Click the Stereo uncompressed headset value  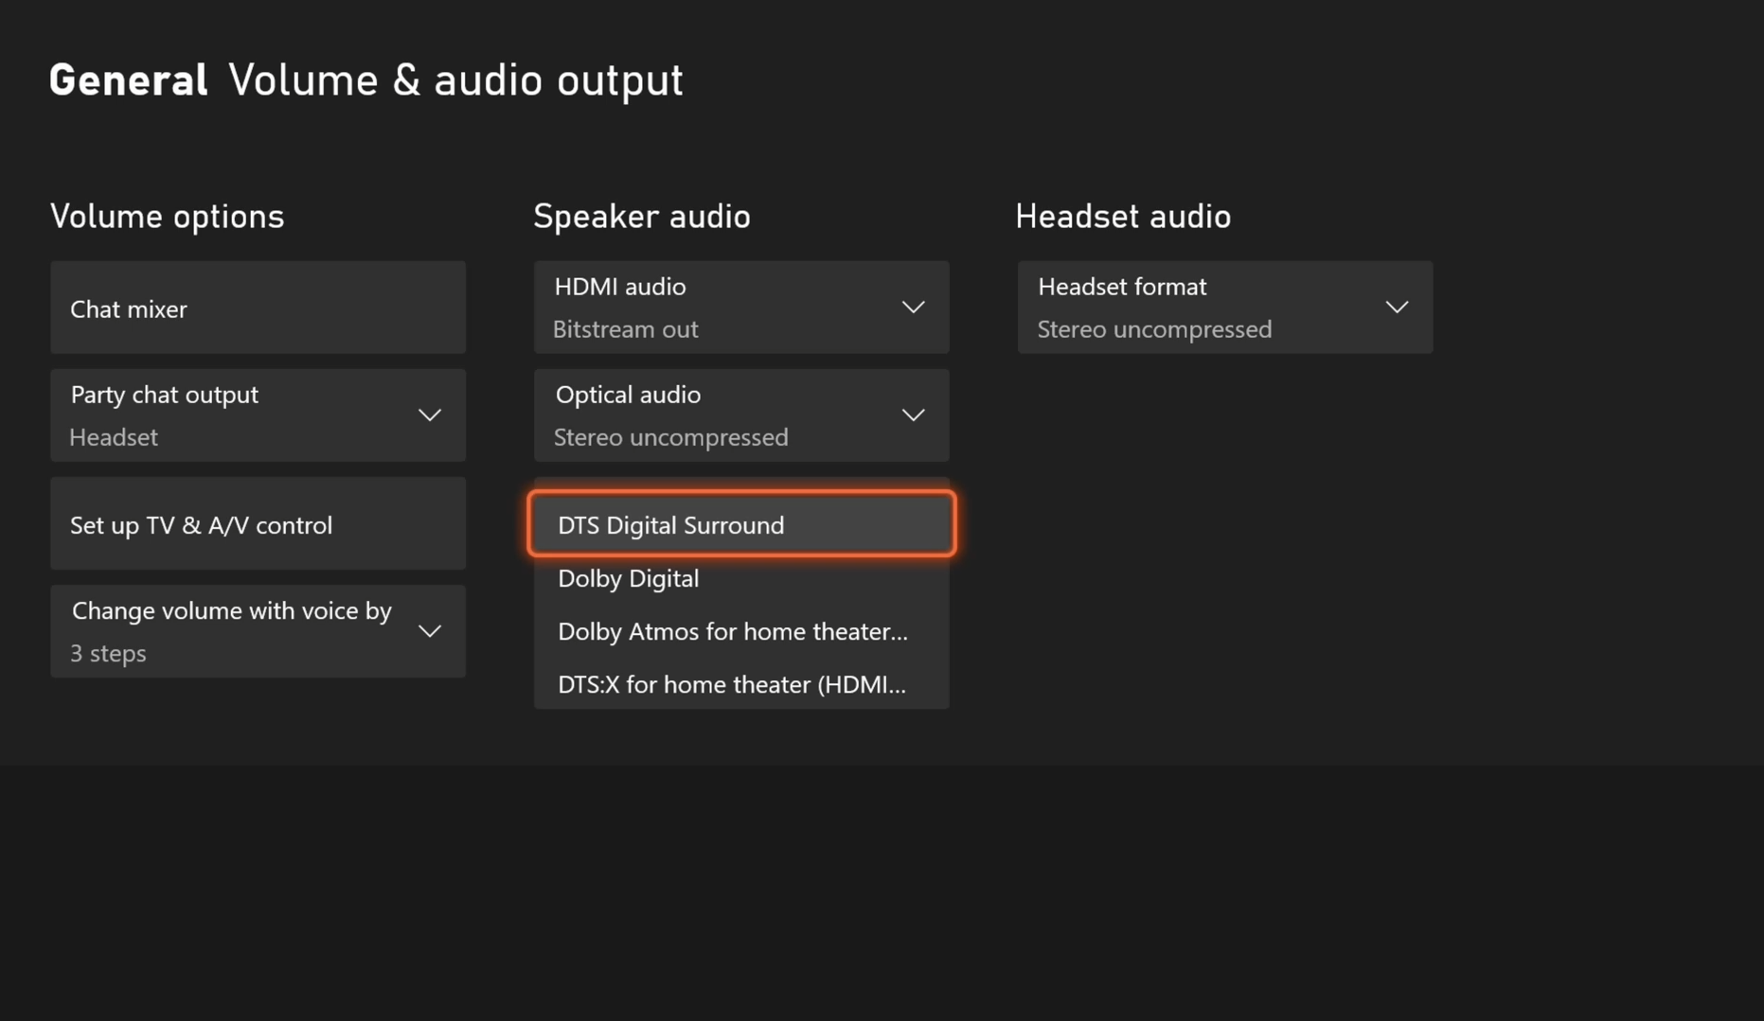tap(1154, 328)
